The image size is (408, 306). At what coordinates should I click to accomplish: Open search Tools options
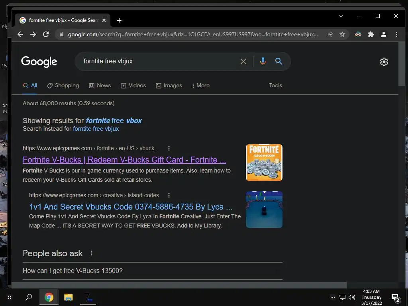(276, 85)
